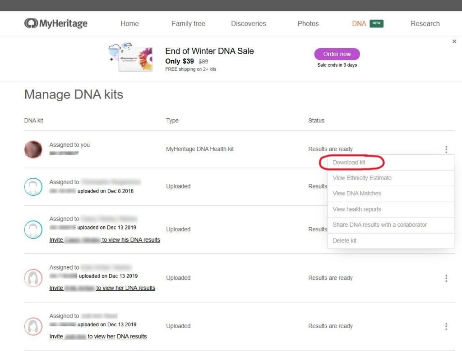The width and height of the screenshot is (462, 351).
Task: Click the Order now button
Action: pyautogui.click(x=337, y=54)
